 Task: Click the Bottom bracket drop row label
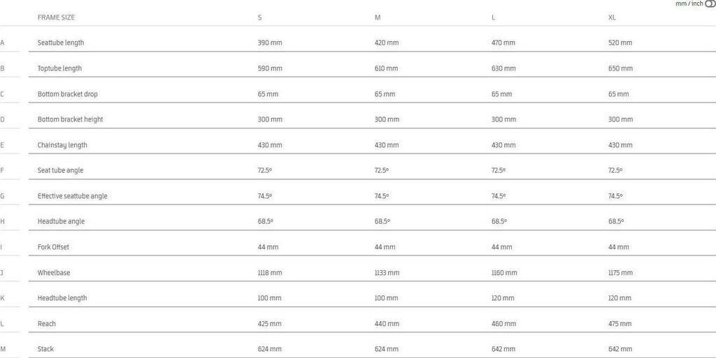[68, 94]
